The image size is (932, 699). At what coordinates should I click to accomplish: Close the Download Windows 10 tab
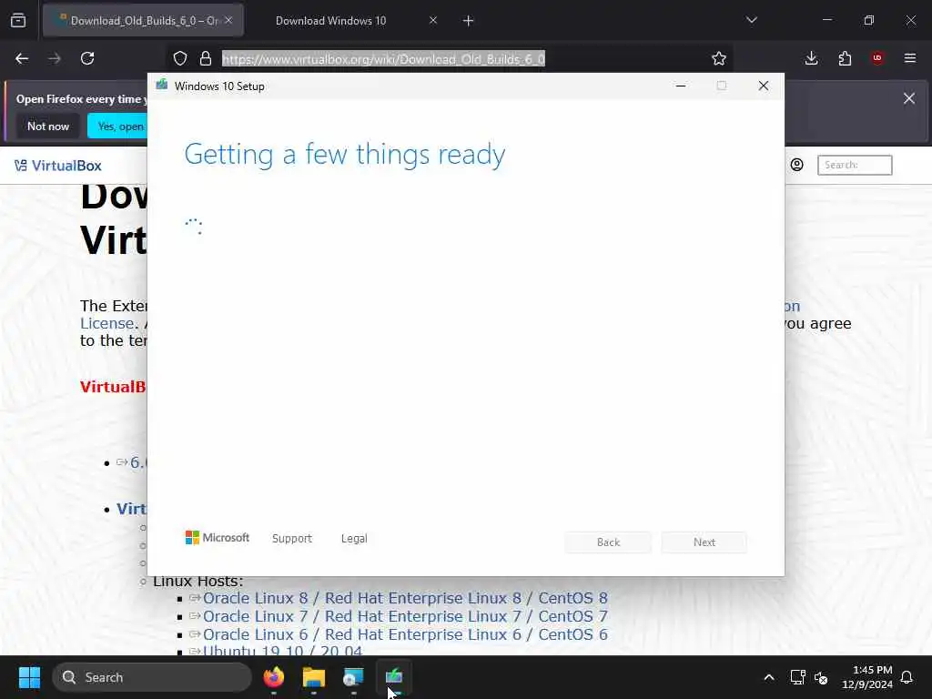point(432,20)
